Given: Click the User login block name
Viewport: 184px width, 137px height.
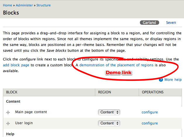Looking at the screenshot, I should pos(24,123).
